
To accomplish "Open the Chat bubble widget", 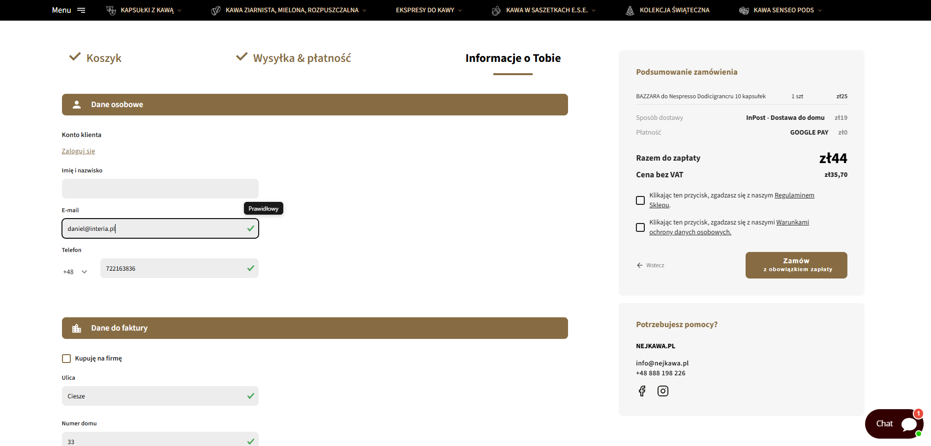I will [x=894, y=423].
